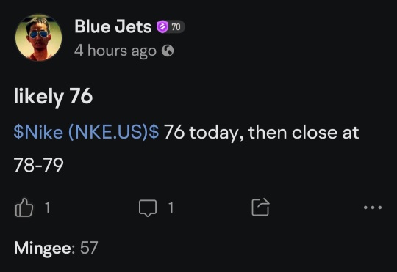Like the post with thumbs-up icon
Screen dimensions: 397x272
(24, 207)
